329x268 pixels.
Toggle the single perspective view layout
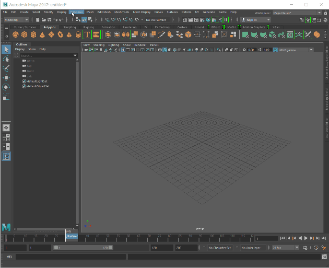[x=6, y=127]
